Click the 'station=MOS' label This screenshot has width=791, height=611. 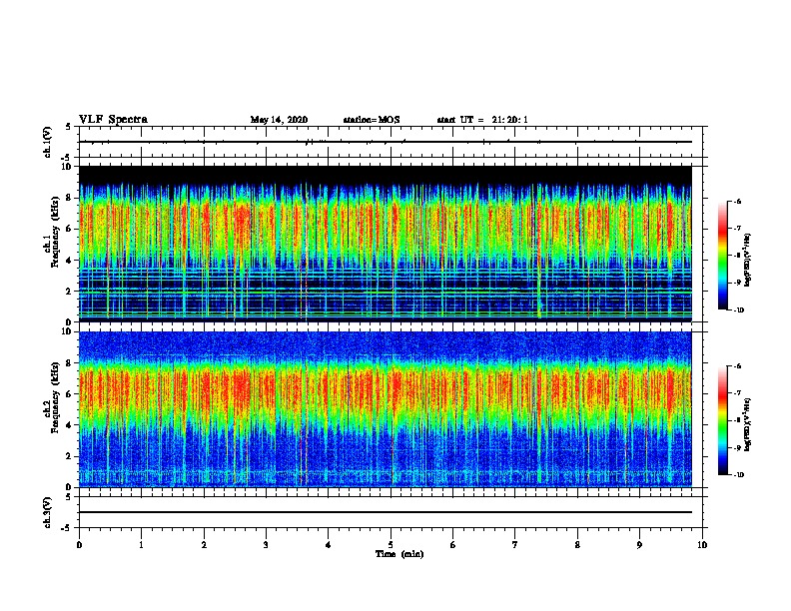click(372, 120)
